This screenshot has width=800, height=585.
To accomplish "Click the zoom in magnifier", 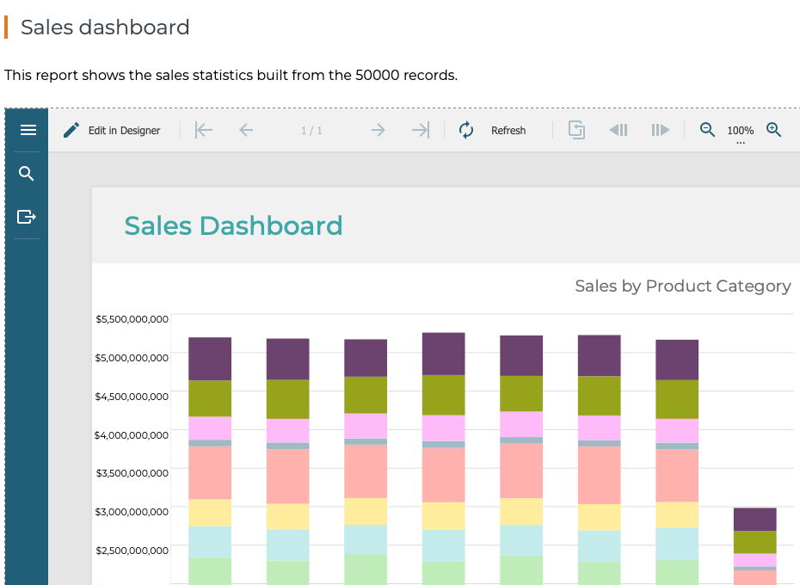I will (773, 130).
